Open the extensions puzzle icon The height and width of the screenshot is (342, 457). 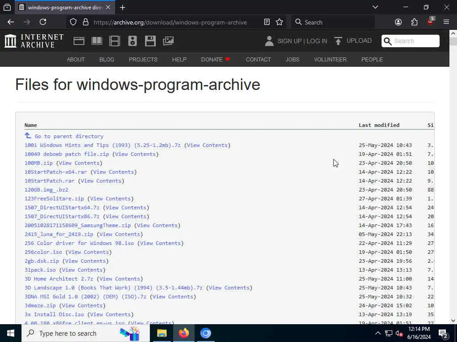414,22
